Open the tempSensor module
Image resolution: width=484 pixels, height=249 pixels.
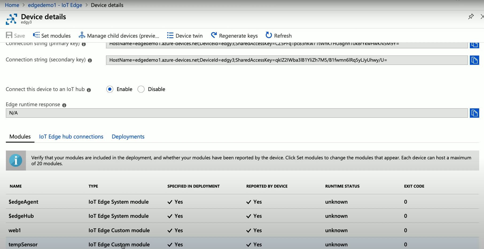[x=23, y=244]
